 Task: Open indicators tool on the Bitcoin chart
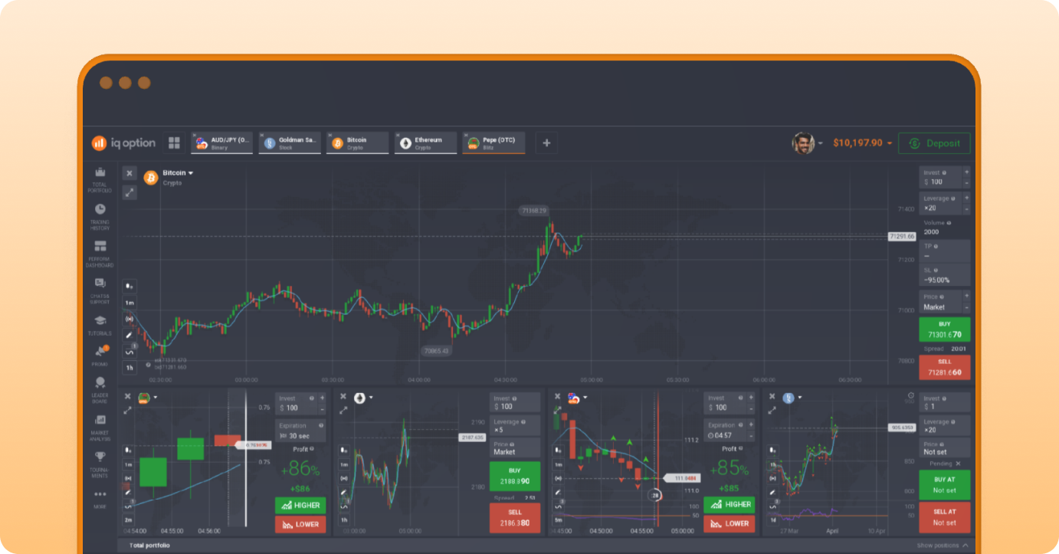click(129, 352)
